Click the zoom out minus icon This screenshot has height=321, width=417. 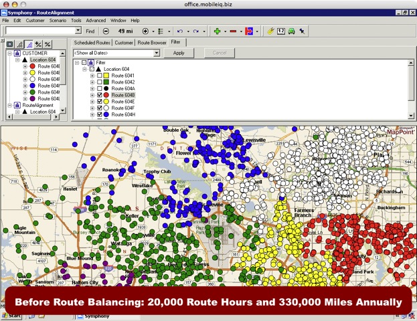pos(106,31)
